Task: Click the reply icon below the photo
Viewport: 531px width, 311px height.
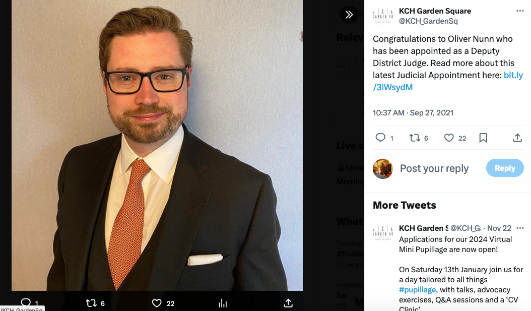Action: click(x=26, y=302)
